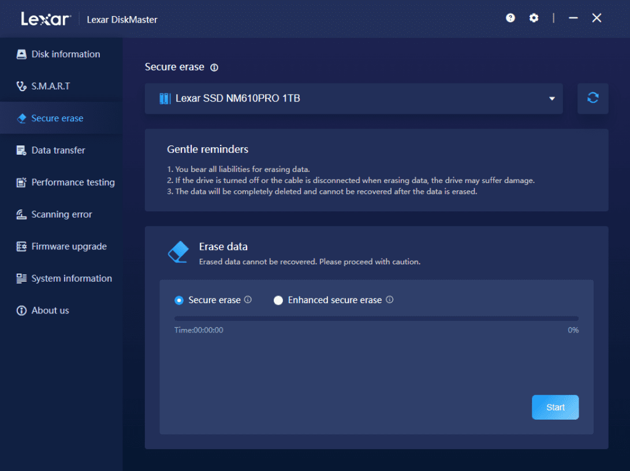Screen dimensions: 630x471
Task: Go to Disk information
Action: pos(61,54)
